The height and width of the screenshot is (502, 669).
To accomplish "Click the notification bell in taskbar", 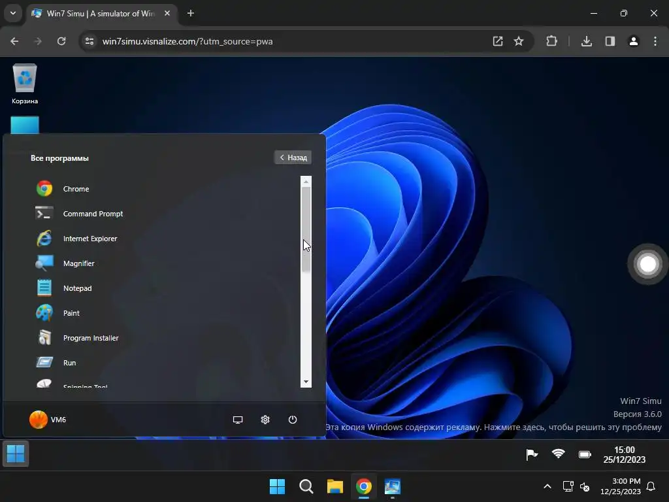I will point(651,486).
